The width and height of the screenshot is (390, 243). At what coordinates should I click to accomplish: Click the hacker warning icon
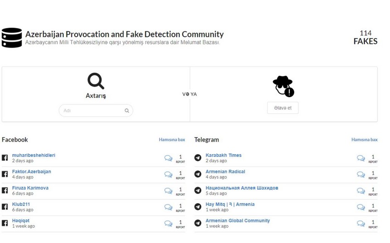[x=283, y=86]
